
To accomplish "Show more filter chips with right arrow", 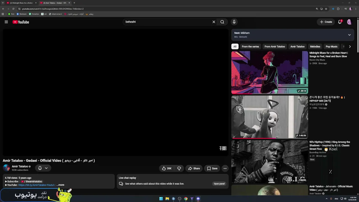I will (x=350, y=47).
